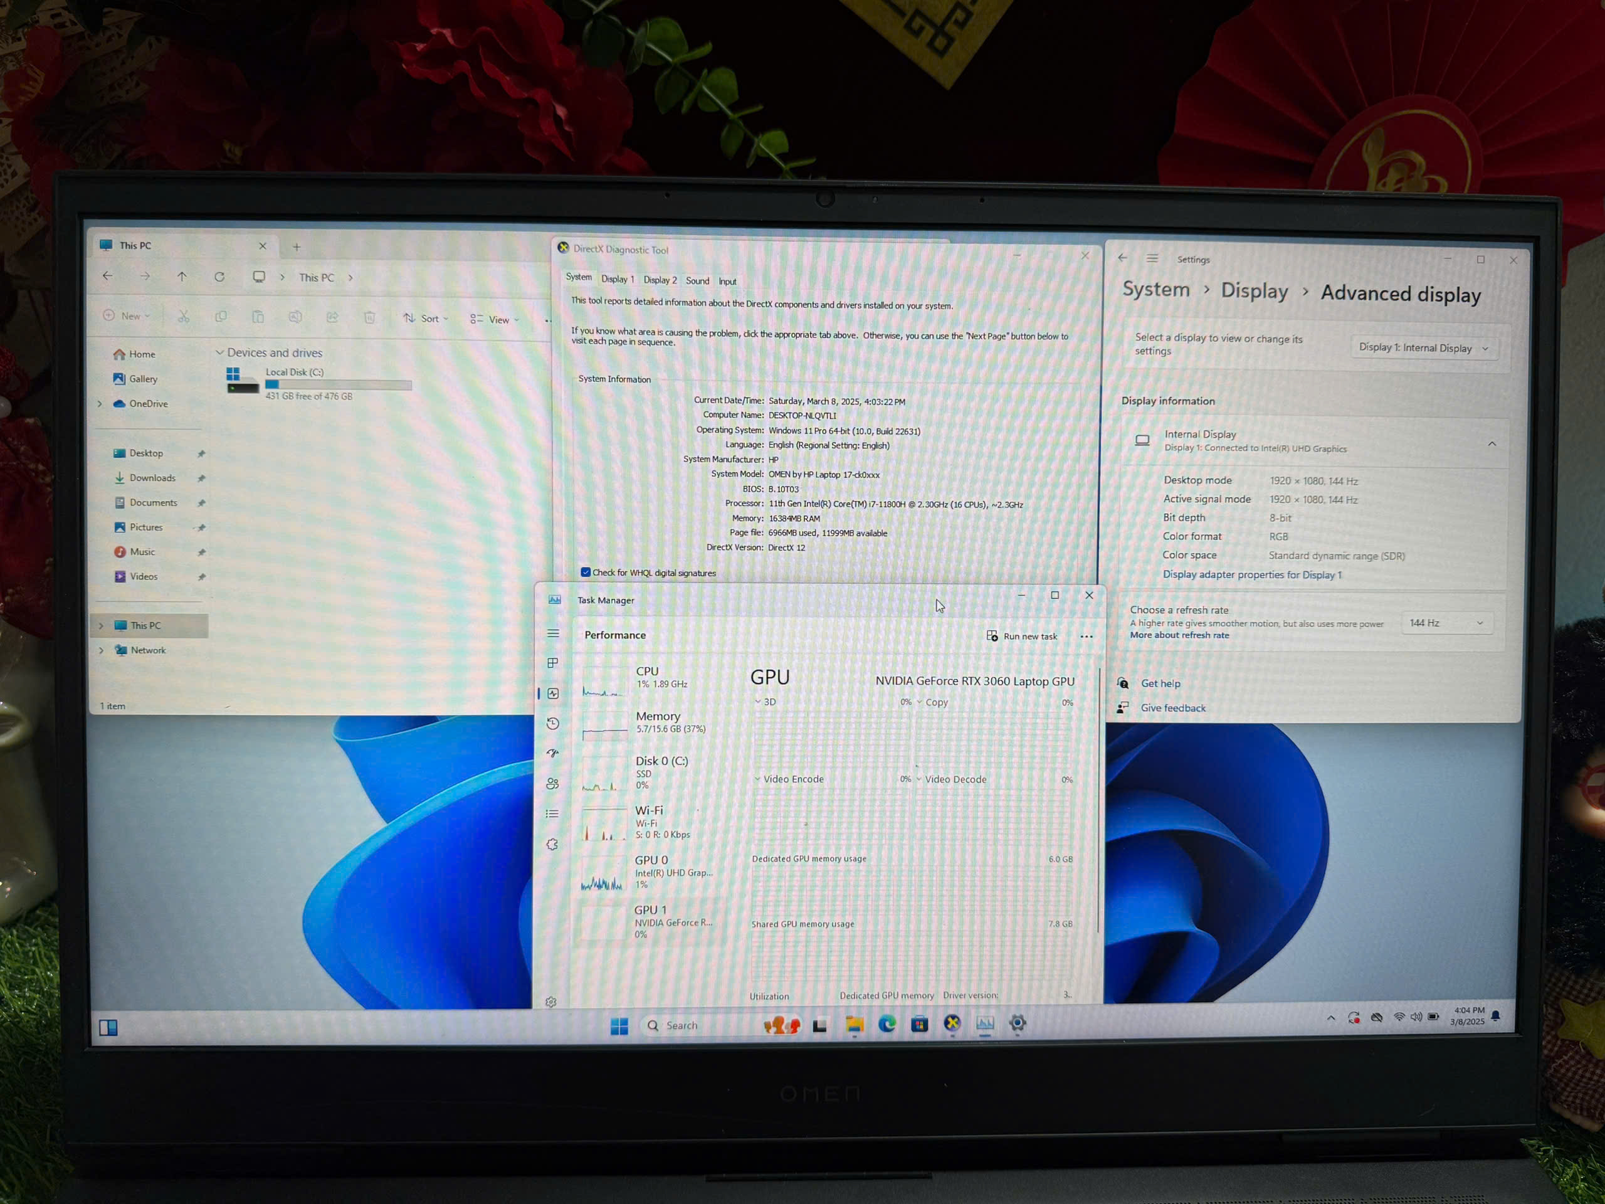1605x1204 pixels.
Task: Click Settings back arrow
Action: coord(1122,258)
